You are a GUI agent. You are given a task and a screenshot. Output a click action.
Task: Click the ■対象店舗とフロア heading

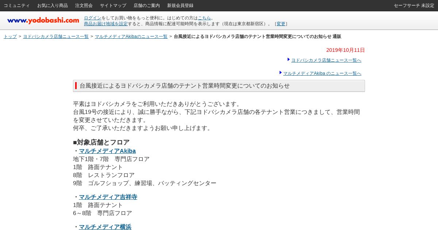[x=101, y=142]
